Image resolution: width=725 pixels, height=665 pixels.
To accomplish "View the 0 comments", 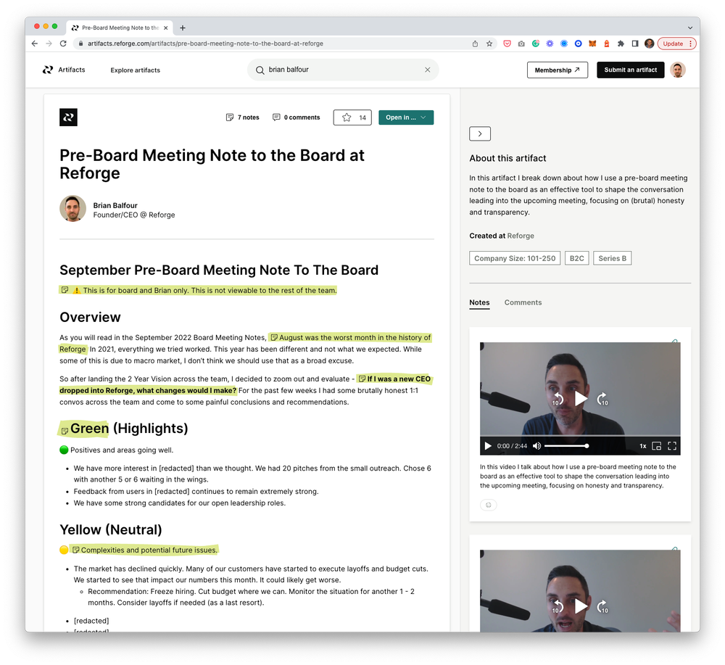I will pos(297,117).
